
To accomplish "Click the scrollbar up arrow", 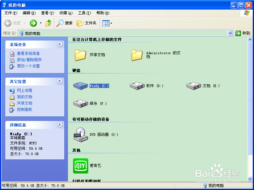I will (x=250, y=39).
